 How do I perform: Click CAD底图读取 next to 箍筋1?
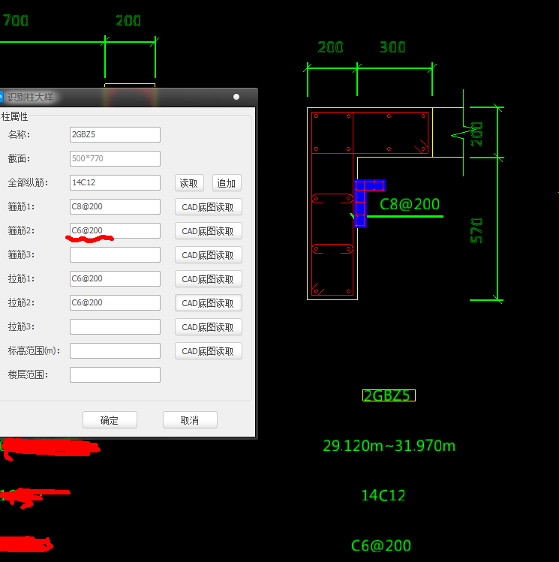pyautogui.click(x=208, y=207)
